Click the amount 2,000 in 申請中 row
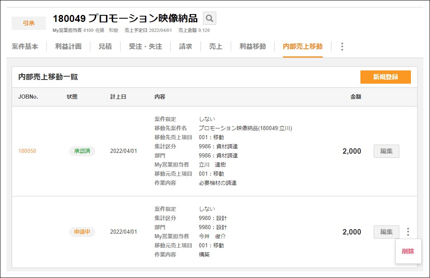 click(352, 232)
